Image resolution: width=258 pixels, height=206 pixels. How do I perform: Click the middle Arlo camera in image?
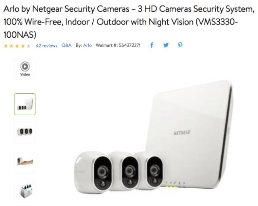click(125, 171)
